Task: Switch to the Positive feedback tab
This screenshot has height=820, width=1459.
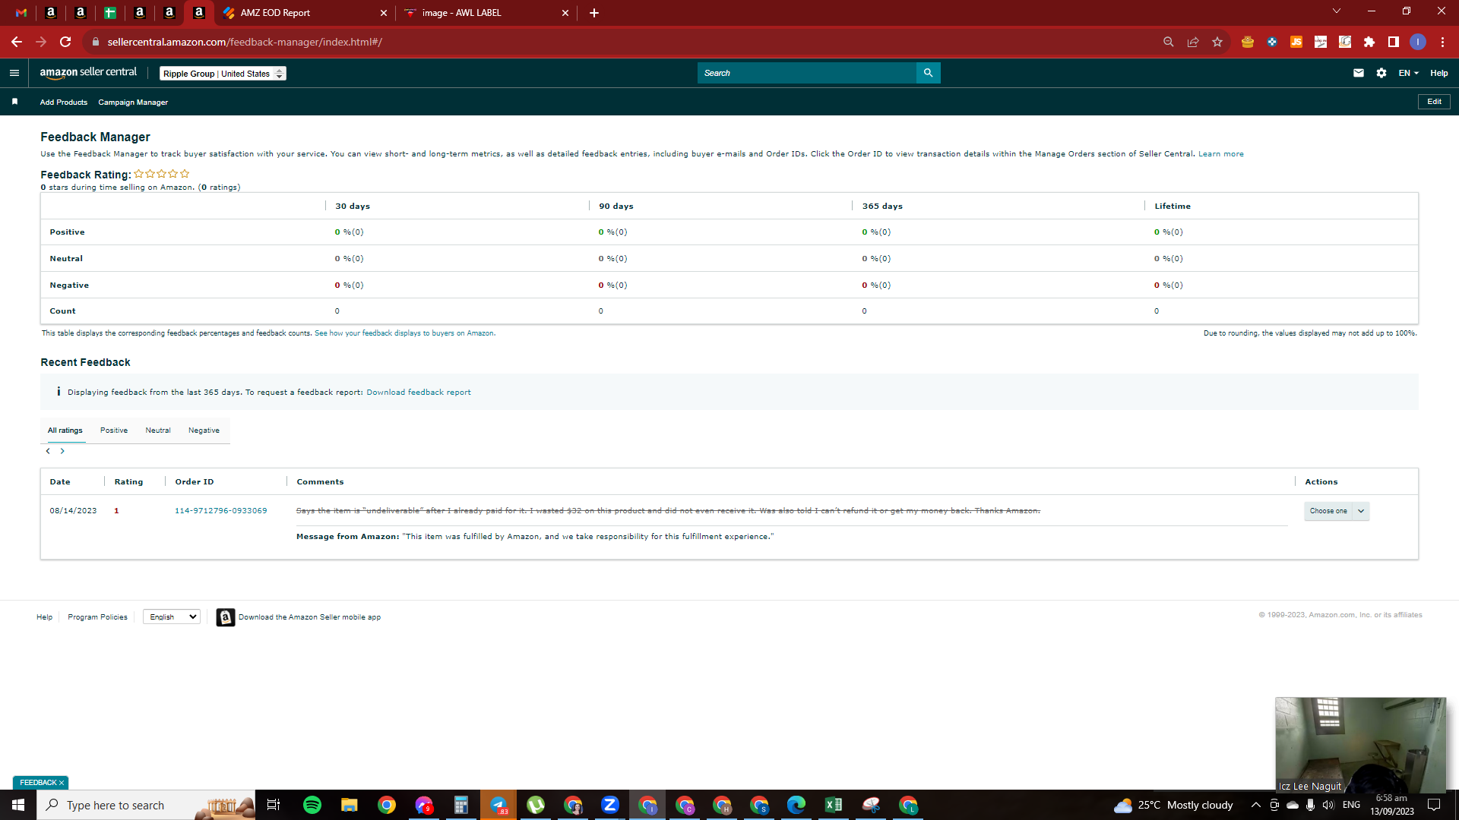Action: (x=114, y=430)
